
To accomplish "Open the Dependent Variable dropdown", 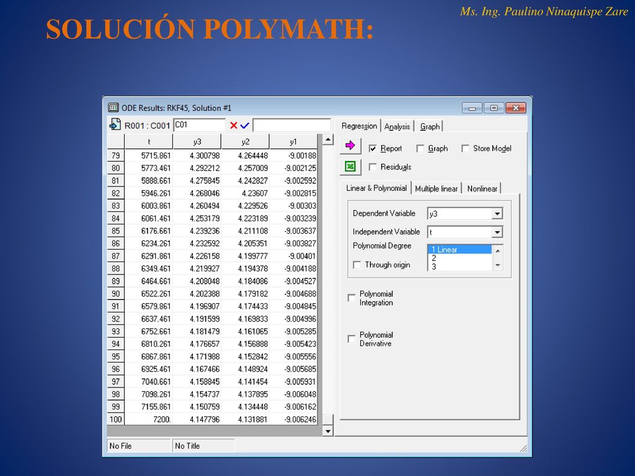I will coord(497,213).
